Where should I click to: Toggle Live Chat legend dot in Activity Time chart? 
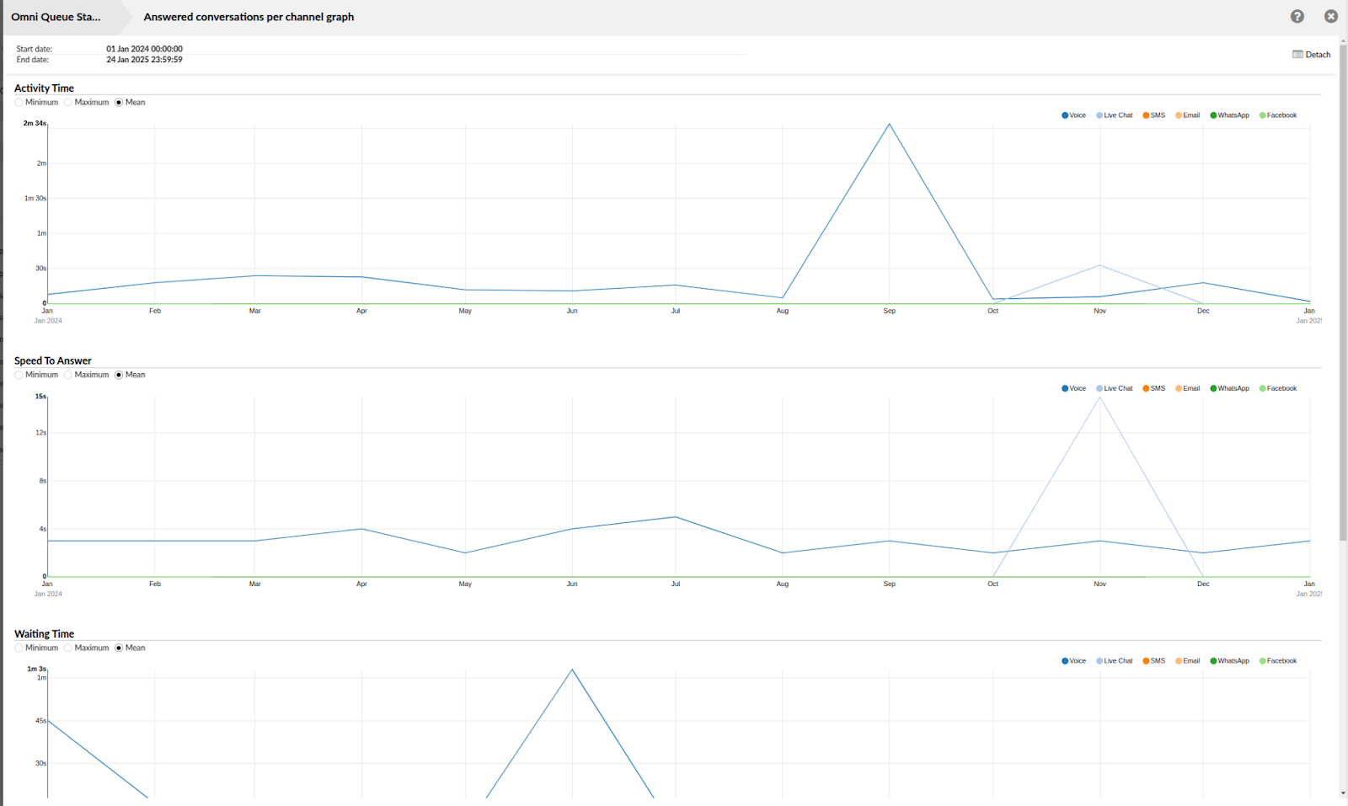pyautogui.click(x=1099, y=115)
